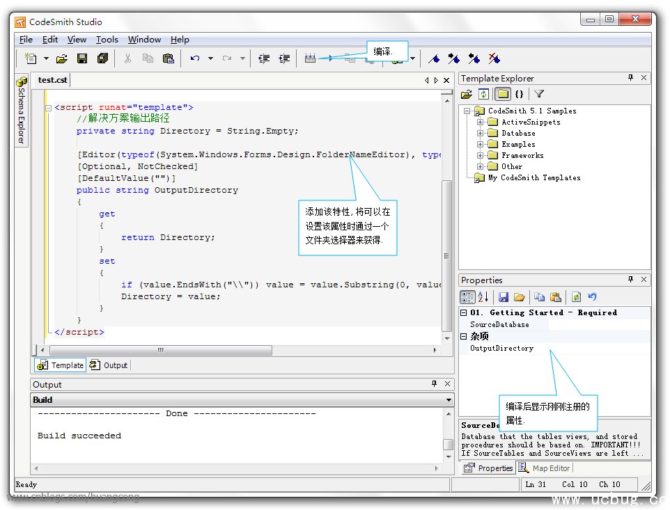Click the Properties panel paste icon
The width and height of the screenshot is (670, 510).
click(x=555, y=297)
